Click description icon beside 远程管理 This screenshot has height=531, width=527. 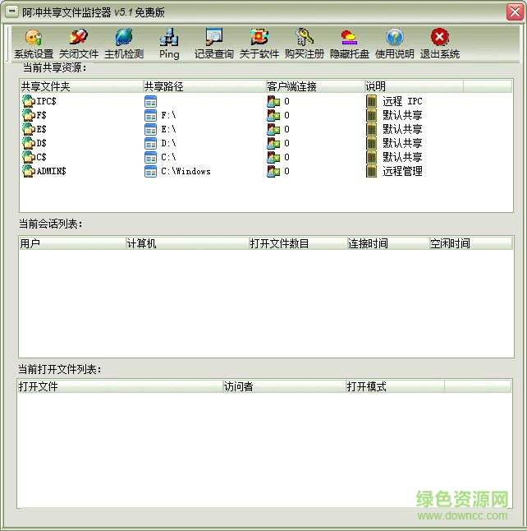point(371,171)
